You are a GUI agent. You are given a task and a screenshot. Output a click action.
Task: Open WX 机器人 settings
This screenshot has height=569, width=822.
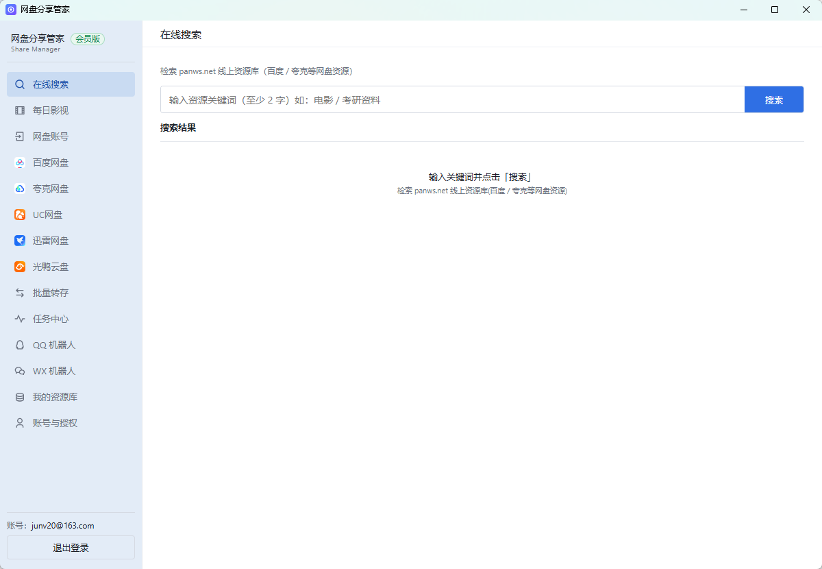point(71,371)
